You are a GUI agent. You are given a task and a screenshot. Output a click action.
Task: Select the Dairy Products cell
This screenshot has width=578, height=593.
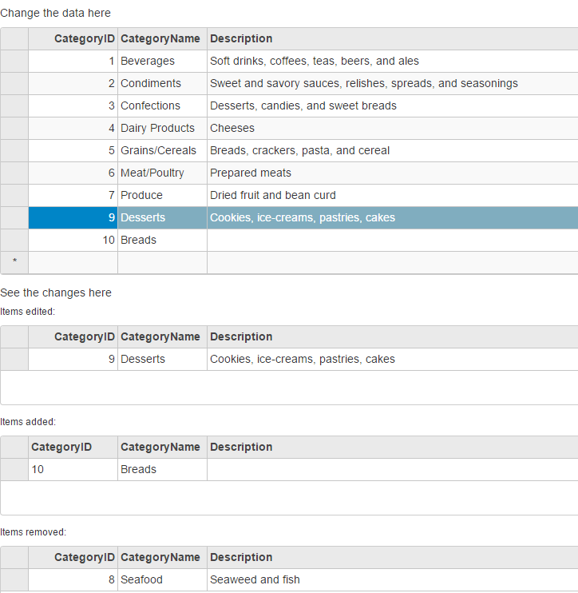[162, 128]
